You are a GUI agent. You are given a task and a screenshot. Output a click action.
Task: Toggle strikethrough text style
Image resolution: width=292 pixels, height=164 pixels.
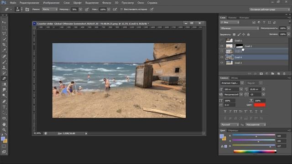click(261, 111)
